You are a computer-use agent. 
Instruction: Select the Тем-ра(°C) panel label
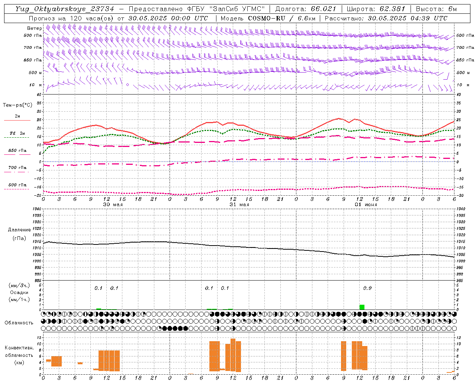pyautogui.click(x=17, y=105)
